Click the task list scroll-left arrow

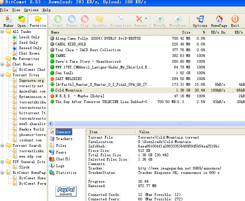click(x=51, y=124)
